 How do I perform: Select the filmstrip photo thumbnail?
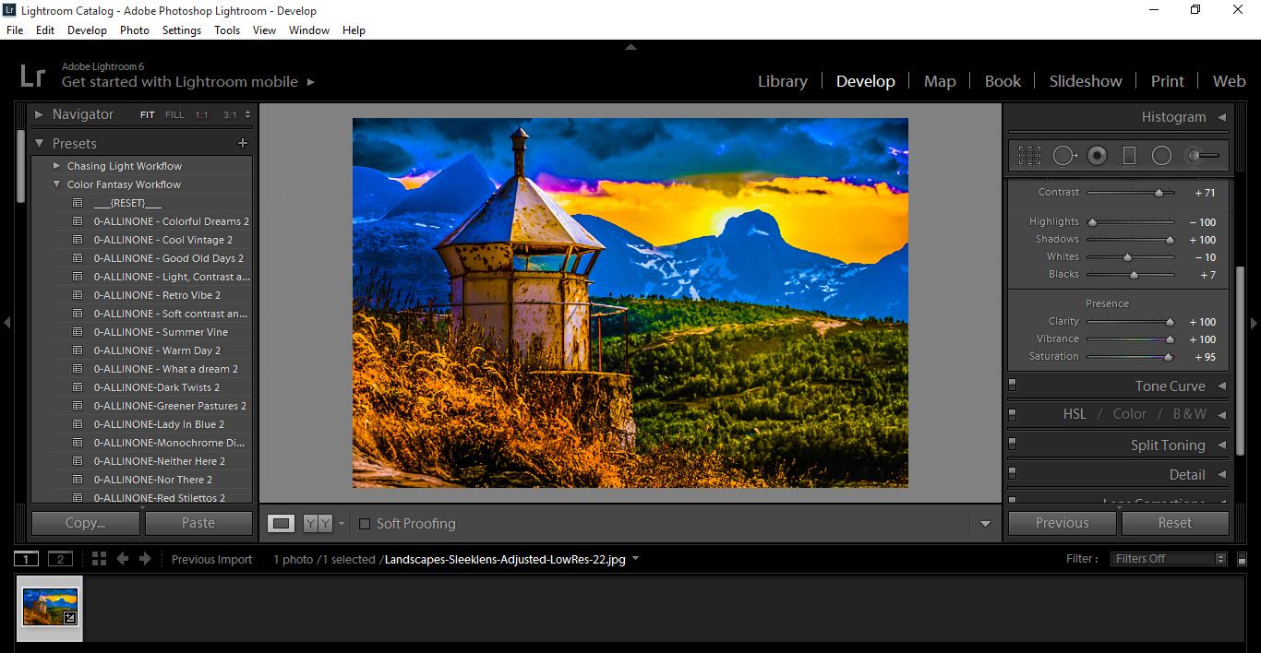[x=50, y=608]
